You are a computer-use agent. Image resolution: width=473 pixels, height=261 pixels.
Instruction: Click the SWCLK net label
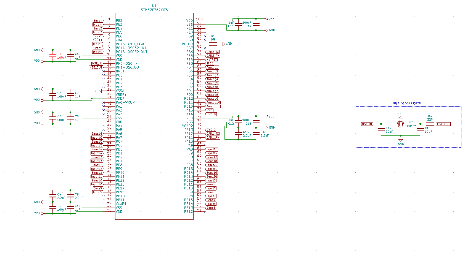pos(211,114)
